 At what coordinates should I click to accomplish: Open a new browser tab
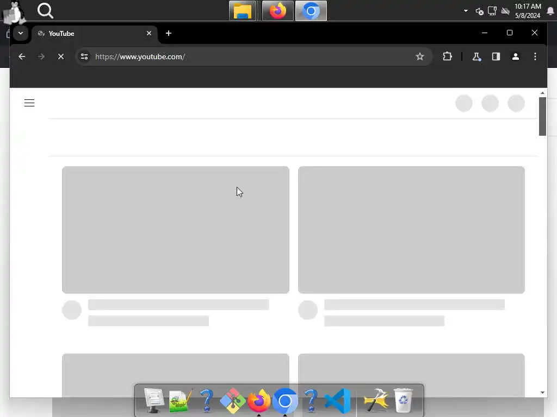point(169,33)
